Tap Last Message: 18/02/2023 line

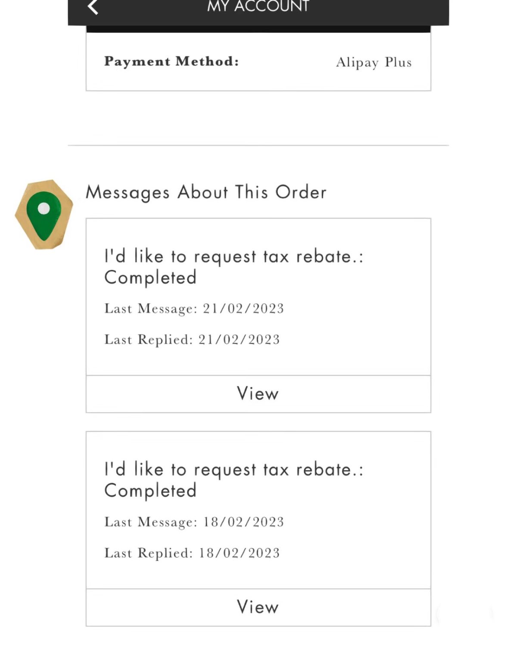tap(194, 522)
